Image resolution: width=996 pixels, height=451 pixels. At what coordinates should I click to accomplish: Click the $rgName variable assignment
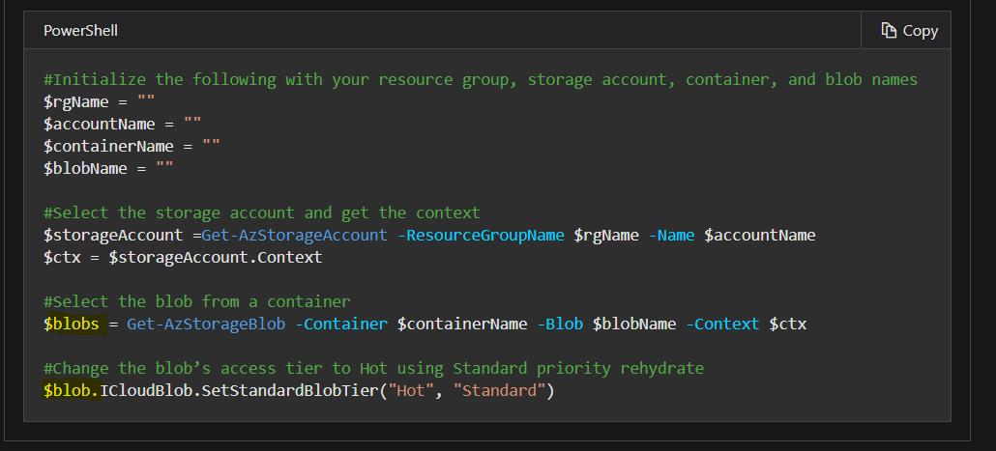click(x=99, y=102)
